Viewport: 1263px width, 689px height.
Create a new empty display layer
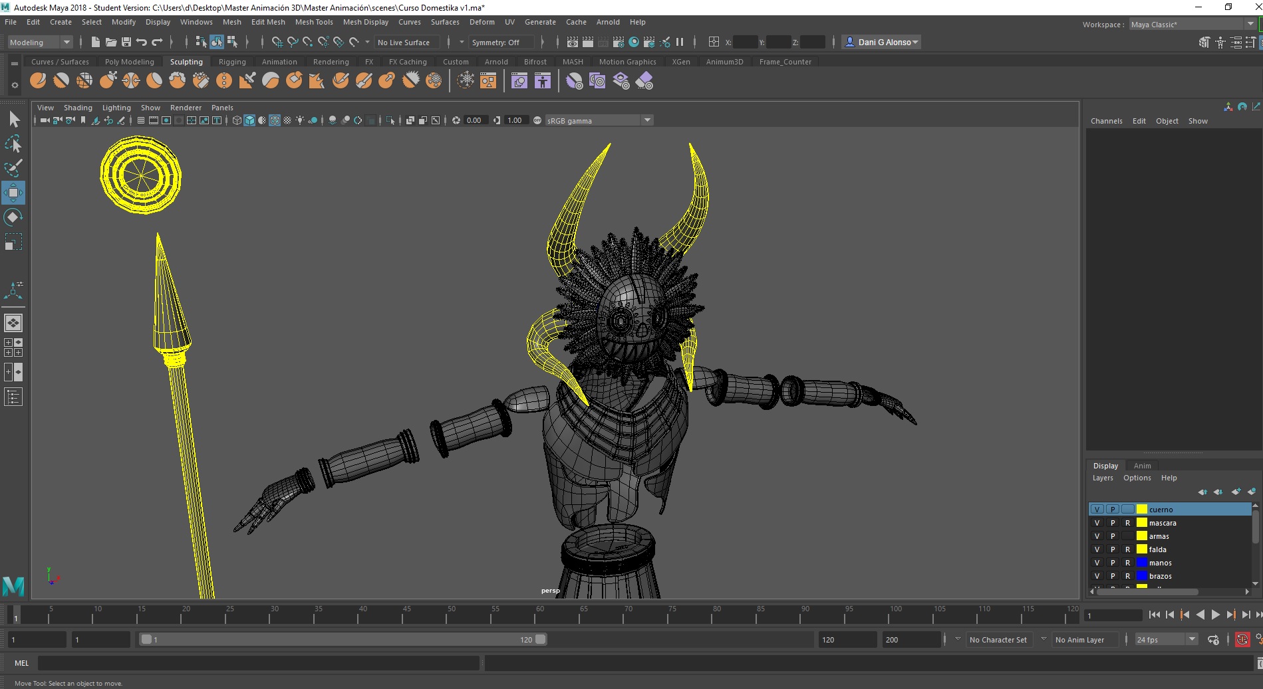tap(1235, 492)
